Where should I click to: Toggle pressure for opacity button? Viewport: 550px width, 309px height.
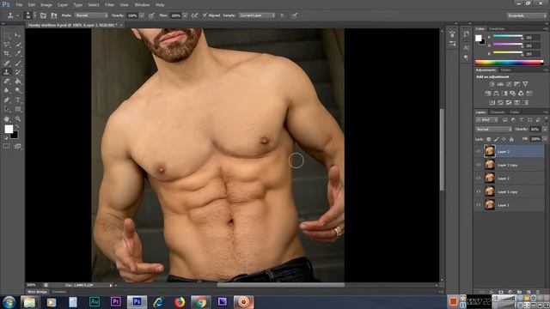tap(151, 15)
